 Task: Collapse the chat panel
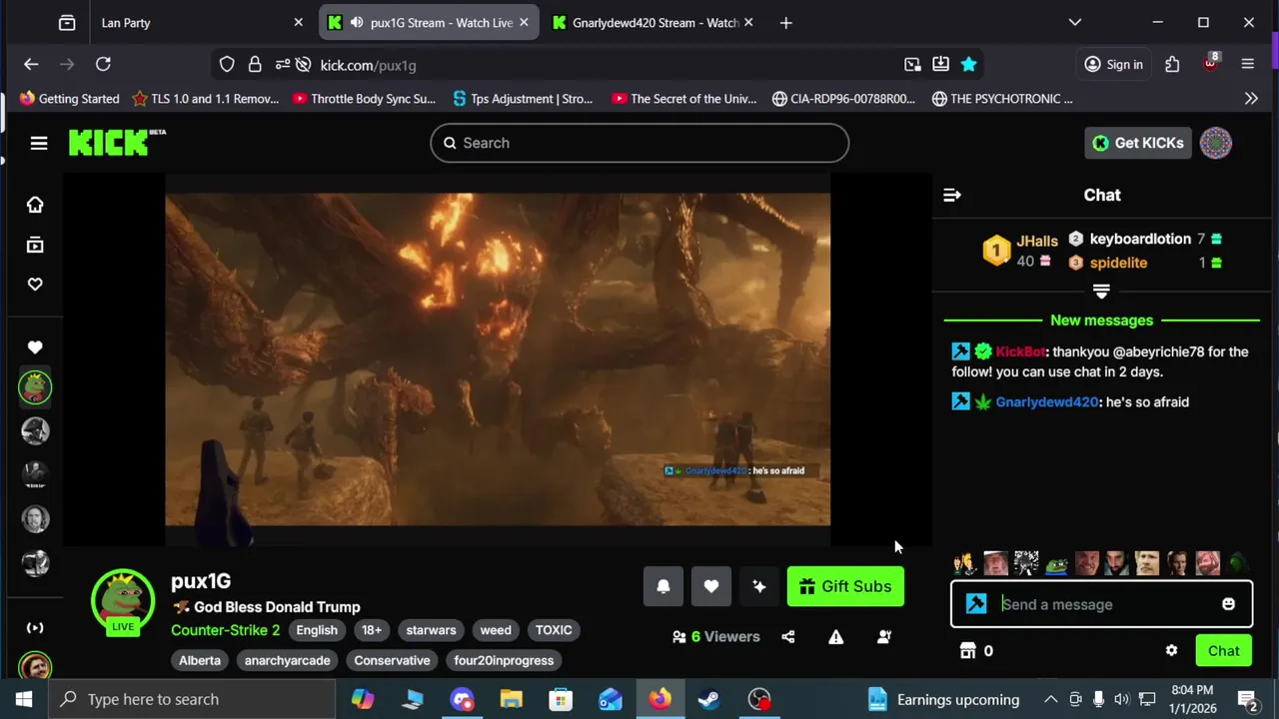click(952, 196)
